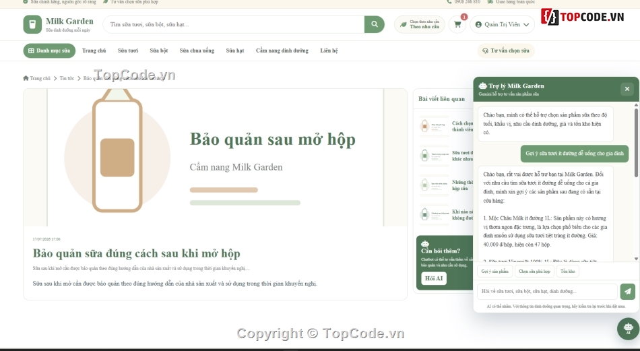
Task: Click the Bảo quản sau mở hộp banner image
Action: [x=215, y=158]
